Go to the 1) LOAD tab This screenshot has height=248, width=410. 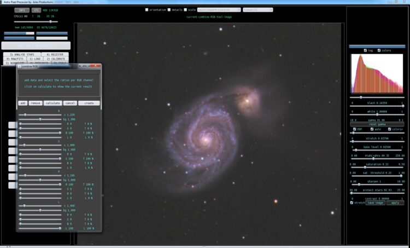[35, 59]
